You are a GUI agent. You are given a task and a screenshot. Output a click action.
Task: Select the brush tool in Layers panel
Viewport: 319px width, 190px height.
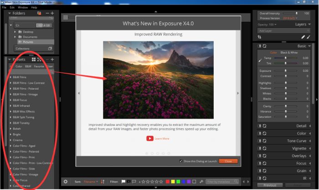(x=309, y=37)
